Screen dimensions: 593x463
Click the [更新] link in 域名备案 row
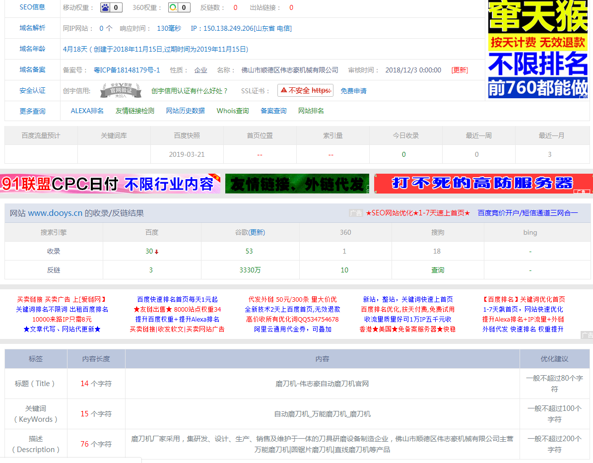click(460, 70)
